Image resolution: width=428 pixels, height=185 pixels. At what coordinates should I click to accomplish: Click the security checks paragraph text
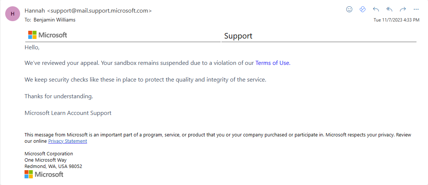[145, 80]
